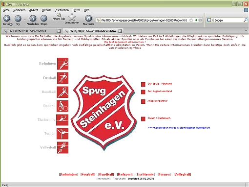Click the Fertig status bar text

coord(5,185)
